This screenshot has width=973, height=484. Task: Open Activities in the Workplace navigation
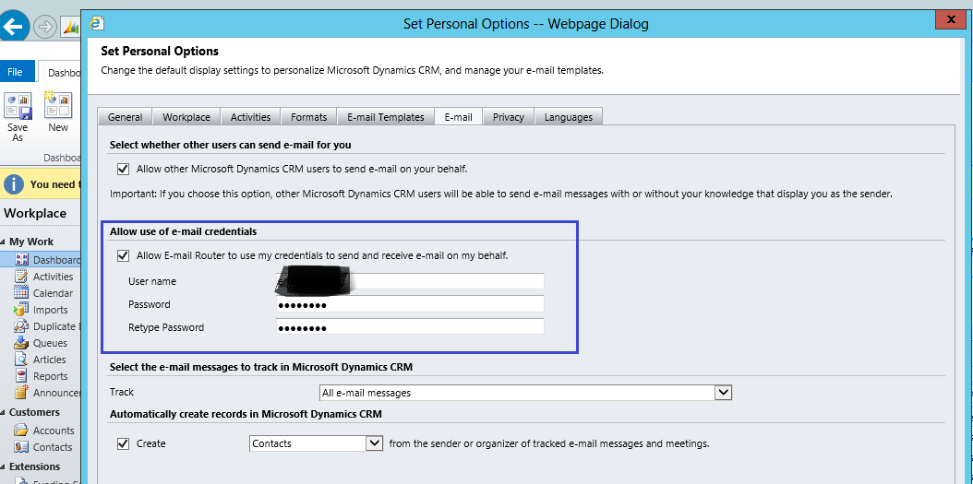click(x=53, y=277)
